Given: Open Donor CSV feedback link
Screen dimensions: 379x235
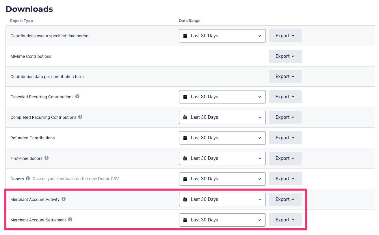Looking at the screenshot, I should (75, 179).
